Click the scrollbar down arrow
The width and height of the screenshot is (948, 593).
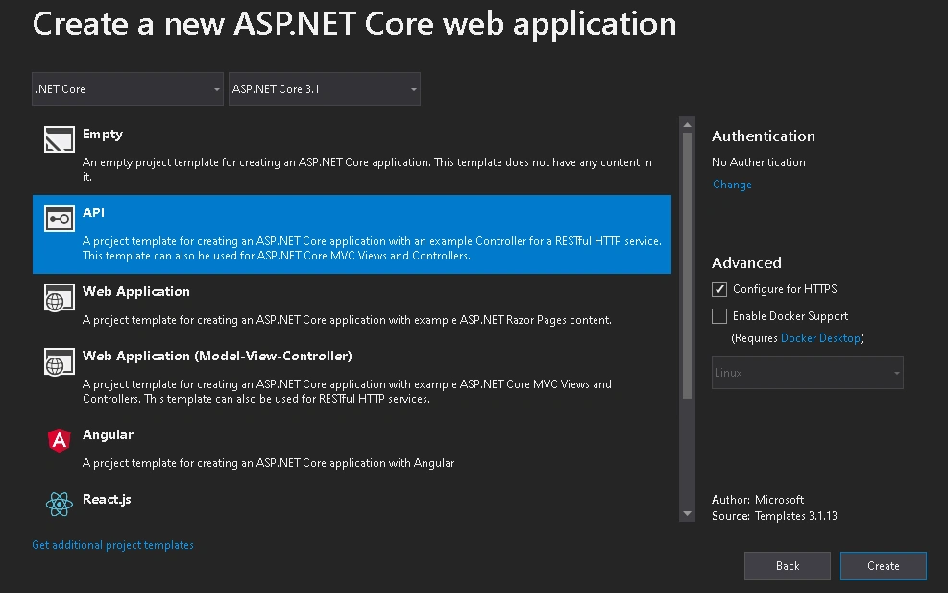(x=687, y=514)
